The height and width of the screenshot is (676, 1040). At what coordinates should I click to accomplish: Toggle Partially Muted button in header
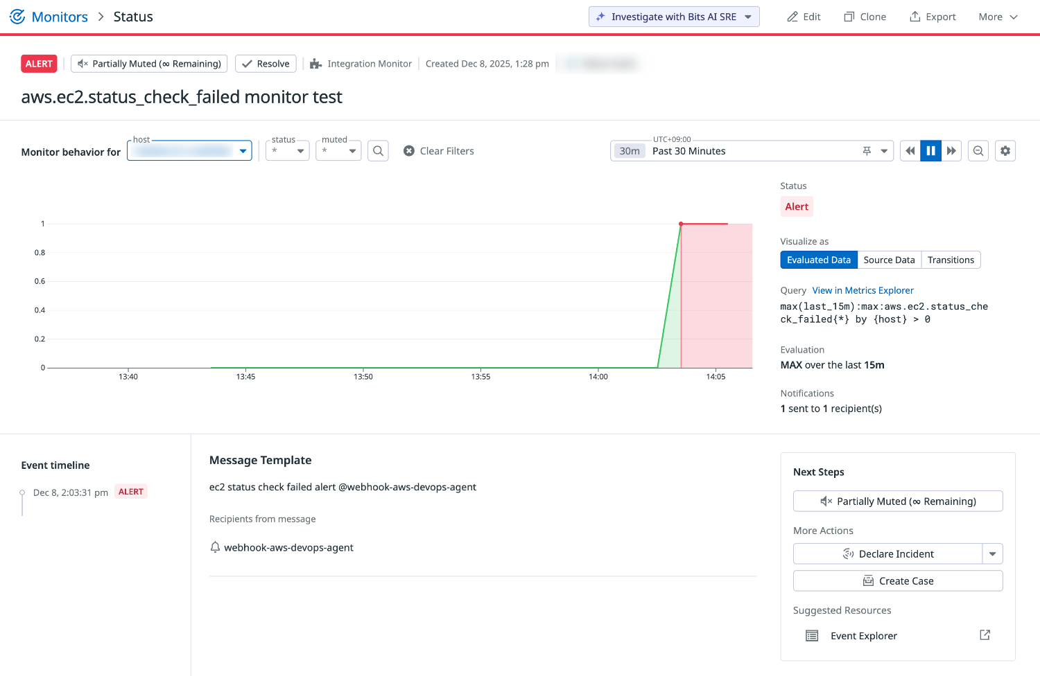point(150,64)
